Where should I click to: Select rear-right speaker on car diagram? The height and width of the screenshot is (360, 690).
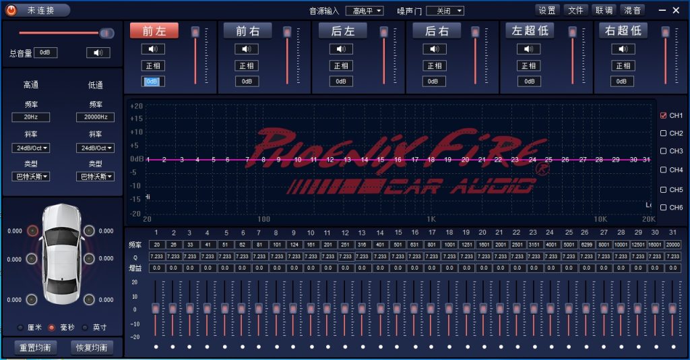point(90,300)
